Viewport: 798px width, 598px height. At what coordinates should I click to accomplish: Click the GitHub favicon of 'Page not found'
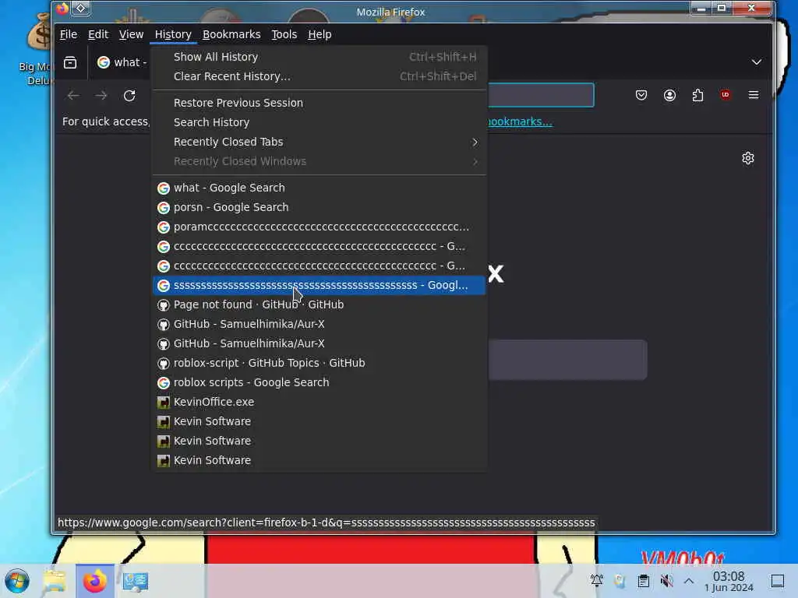164,305
